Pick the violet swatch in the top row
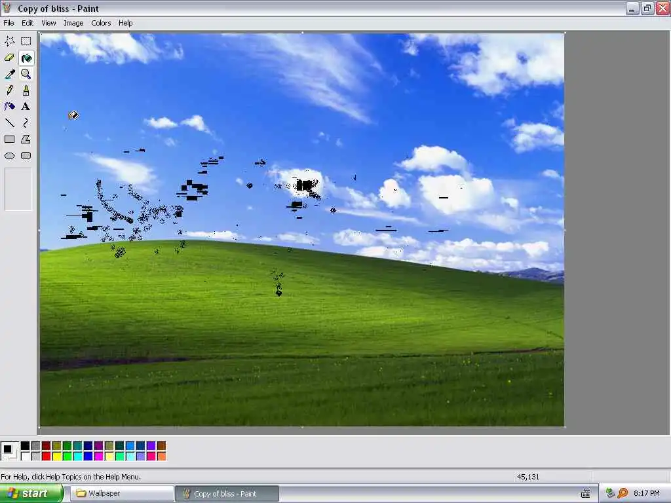 [151, 445]
